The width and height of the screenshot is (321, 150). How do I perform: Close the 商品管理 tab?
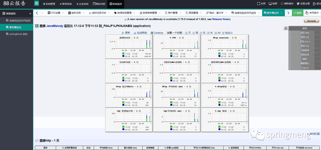201,13
